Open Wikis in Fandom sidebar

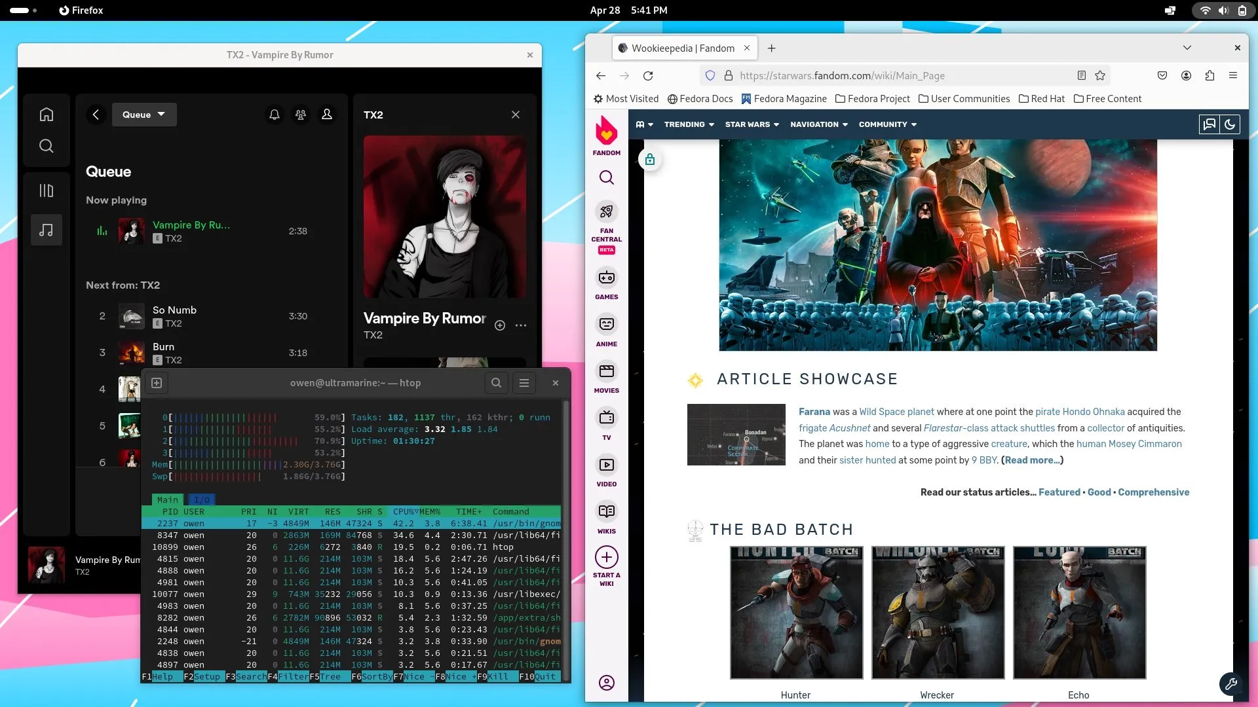(x=607, y=518)
